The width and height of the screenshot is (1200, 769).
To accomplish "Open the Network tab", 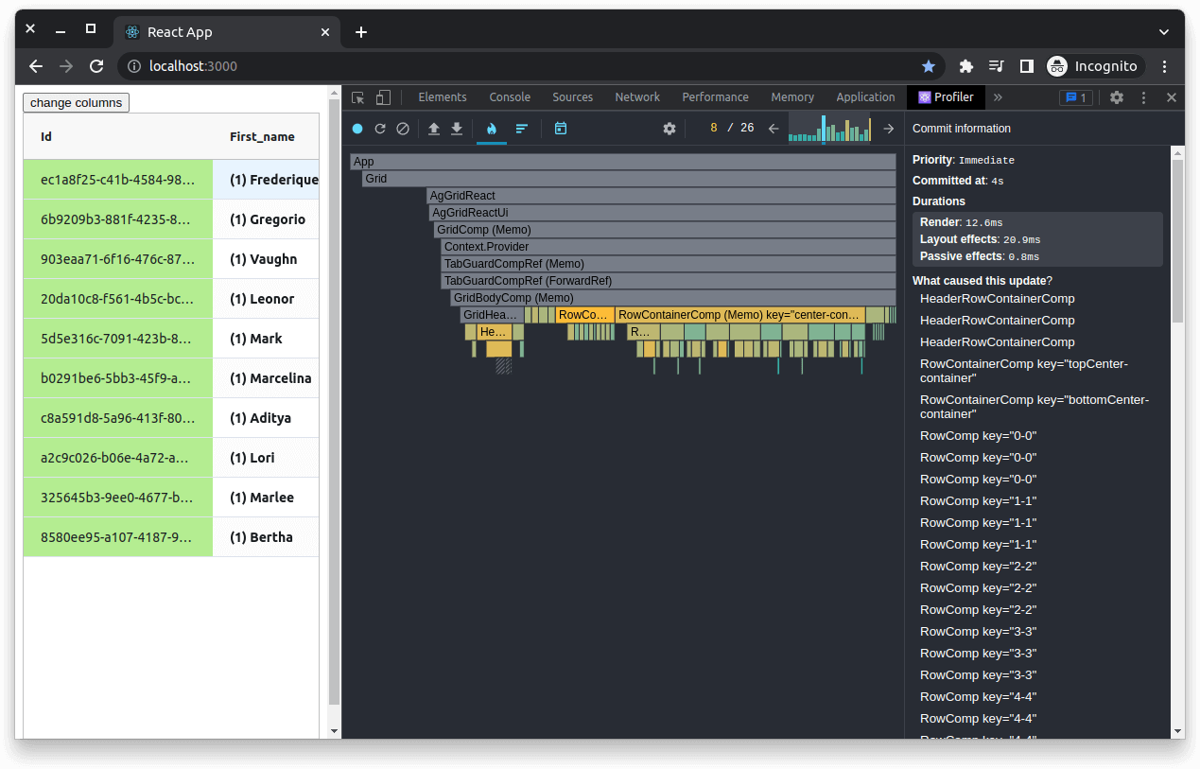I will tap(637, 97).
